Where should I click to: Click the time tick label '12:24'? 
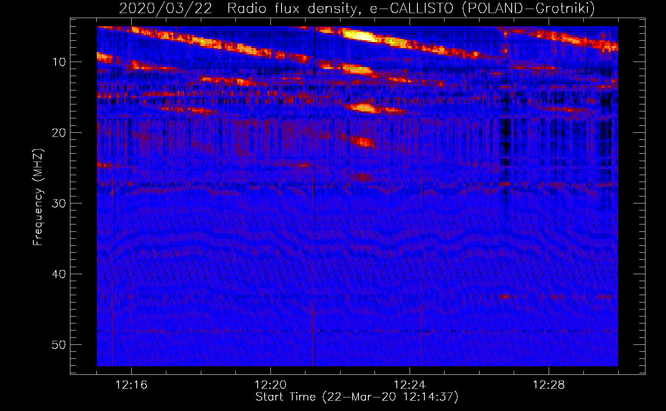tap(410, 385)
